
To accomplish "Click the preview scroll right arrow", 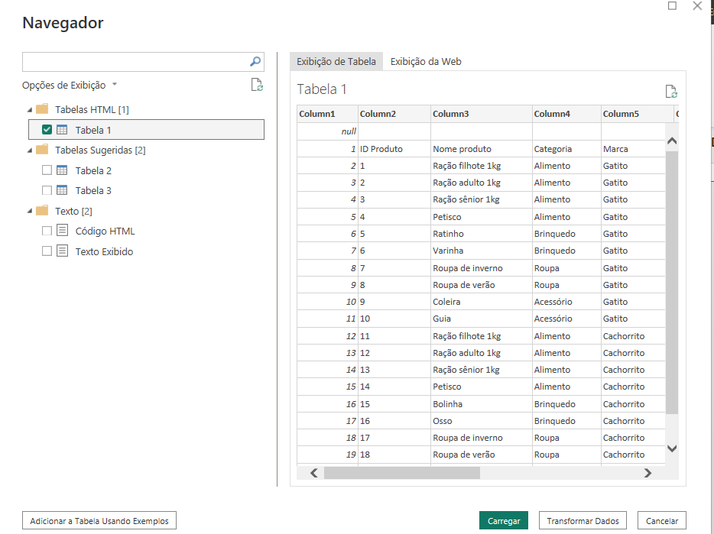I will point(647,473).
